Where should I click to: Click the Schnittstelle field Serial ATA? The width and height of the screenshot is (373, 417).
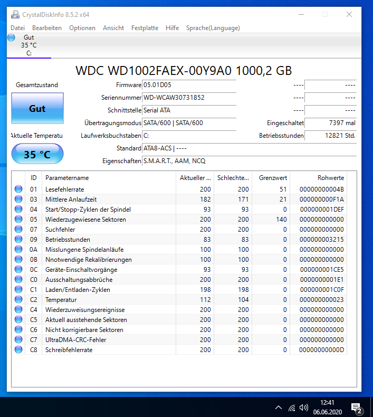(189, 110)
